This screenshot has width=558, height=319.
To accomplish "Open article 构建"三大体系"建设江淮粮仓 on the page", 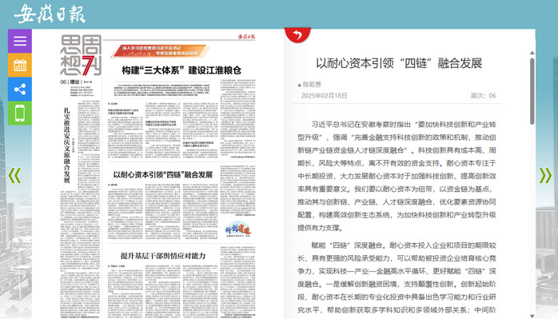I will pyautogui.click(x=181, y=70).
